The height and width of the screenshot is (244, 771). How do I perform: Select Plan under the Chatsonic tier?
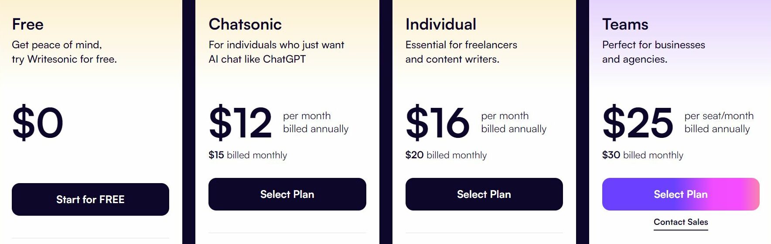click(287, 194)
